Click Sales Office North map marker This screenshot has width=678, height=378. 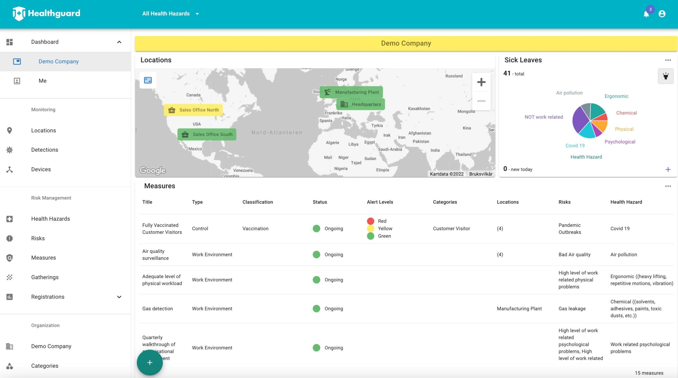point(193,110)
